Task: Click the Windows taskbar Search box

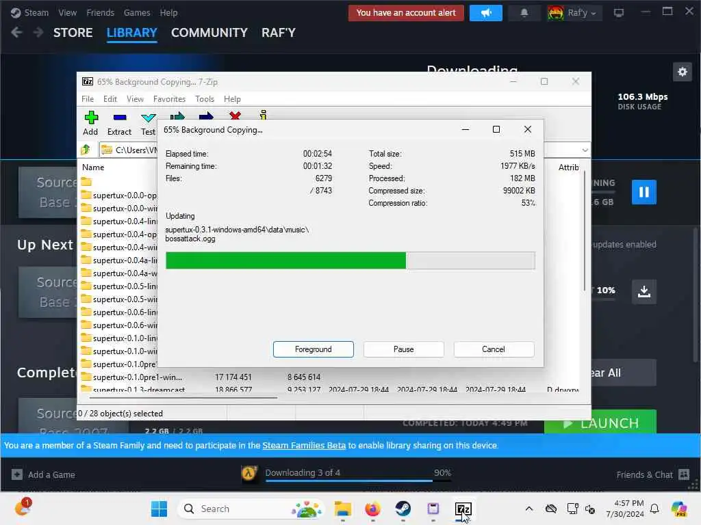Action: (x=251, y=509)
